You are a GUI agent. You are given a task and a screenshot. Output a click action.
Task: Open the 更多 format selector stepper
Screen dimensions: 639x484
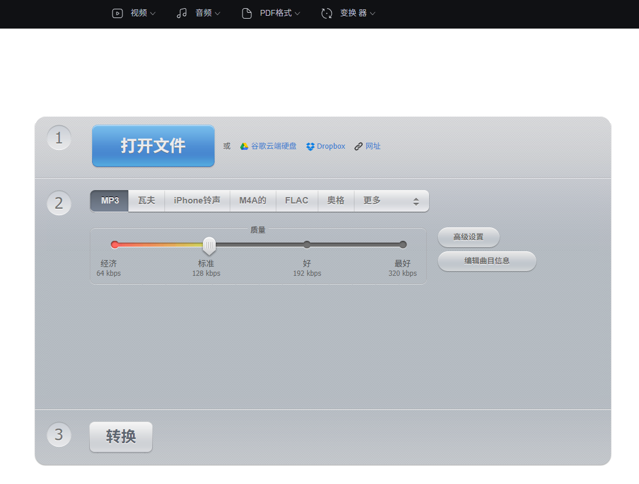tap(389, 201)
